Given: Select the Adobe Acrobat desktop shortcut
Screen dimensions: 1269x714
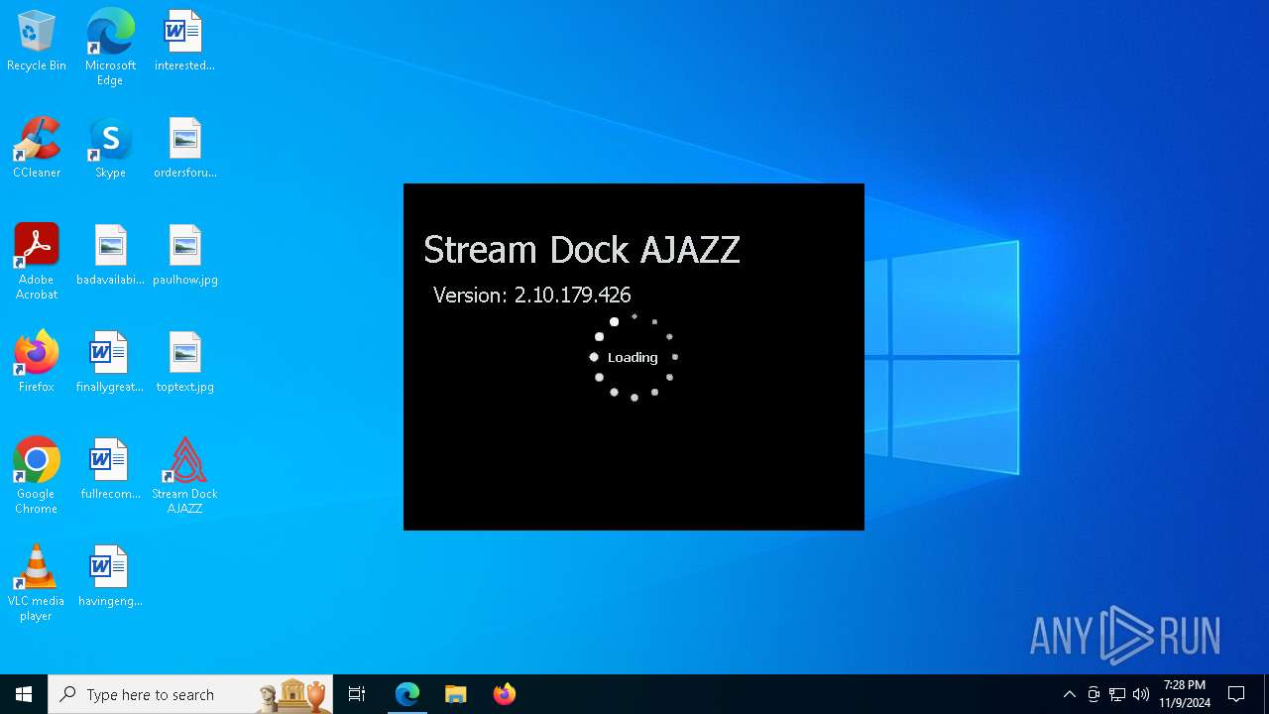Looking at the screenshot, I should pyautogui.click(x=37, y=262).
